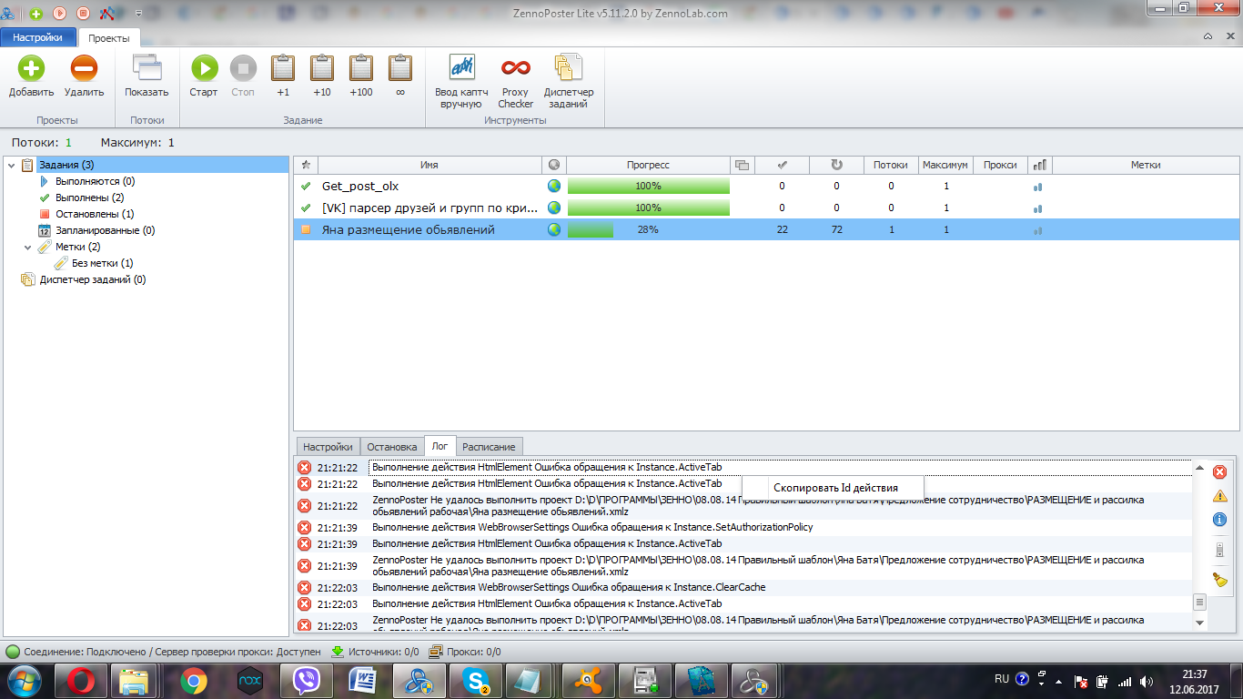Sort the table by the Максимум column header

click(945, 165)
